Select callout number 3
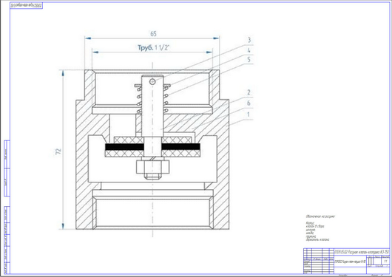Image resolution: width=392 pixels, height=277 pixels. click(249, 40)
